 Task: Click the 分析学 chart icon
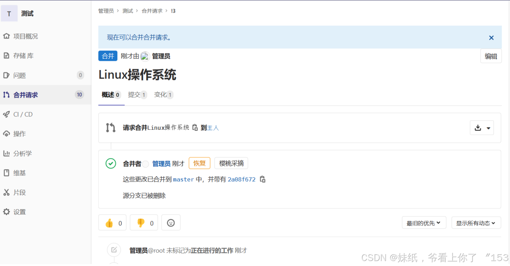[6, 153]
